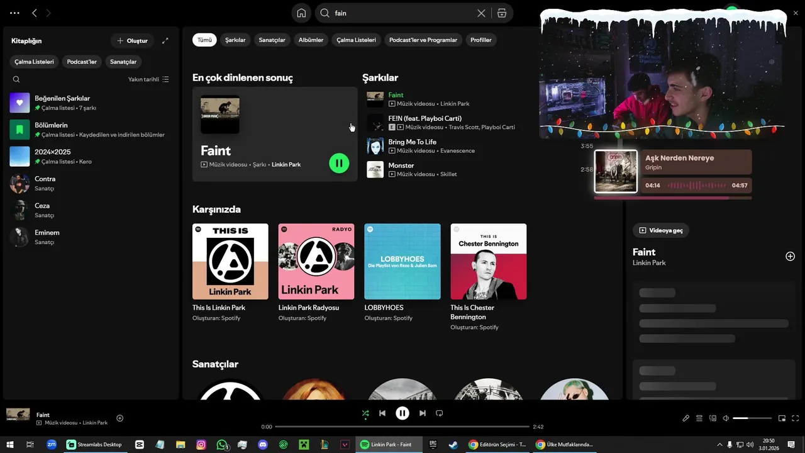Click Faint album art in top result
Screen dimensions: 805x453
click(x=220, y=115)
